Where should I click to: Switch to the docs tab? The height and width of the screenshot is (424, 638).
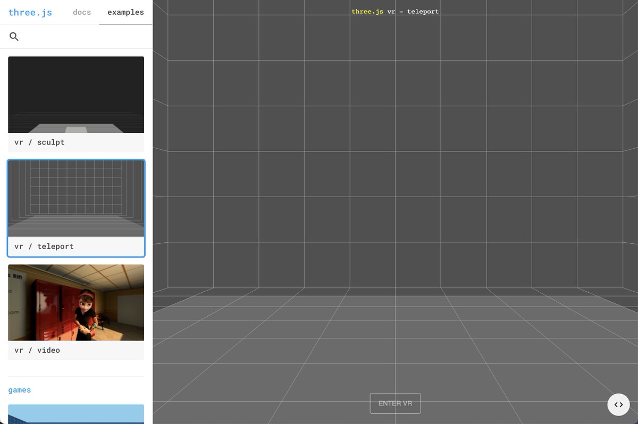coord(82,12)
